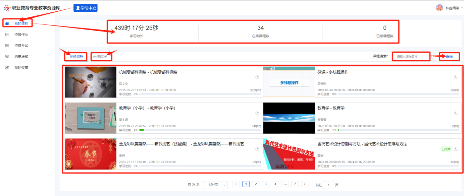
Task: Click the pagination ellipsis to expand pages
Action: click(285, 184)
